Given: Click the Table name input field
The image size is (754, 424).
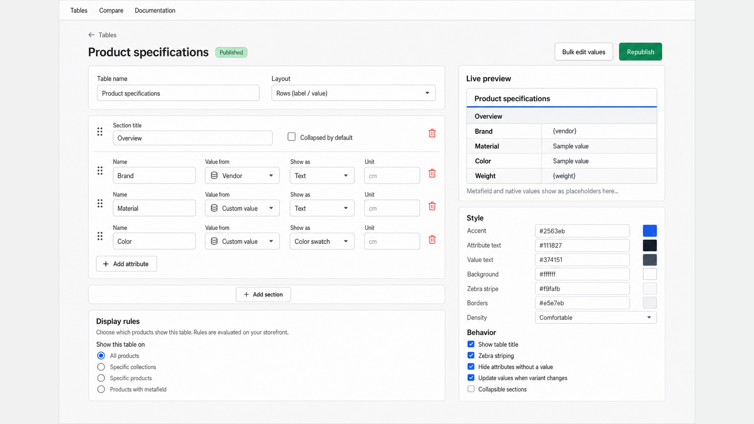Looking at the screenshot, I should pos(178,93).
